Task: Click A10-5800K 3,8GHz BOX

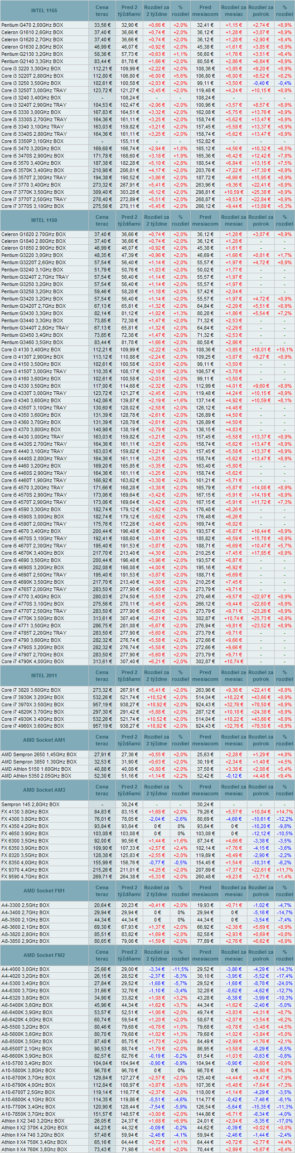Action: [29, 1070]
